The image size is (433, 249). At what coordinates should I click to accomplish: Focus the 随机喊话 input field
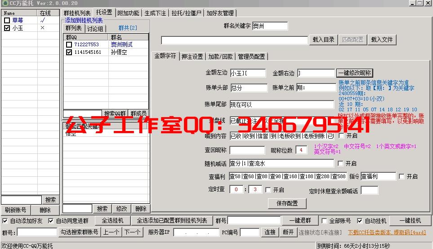[281, 163]
